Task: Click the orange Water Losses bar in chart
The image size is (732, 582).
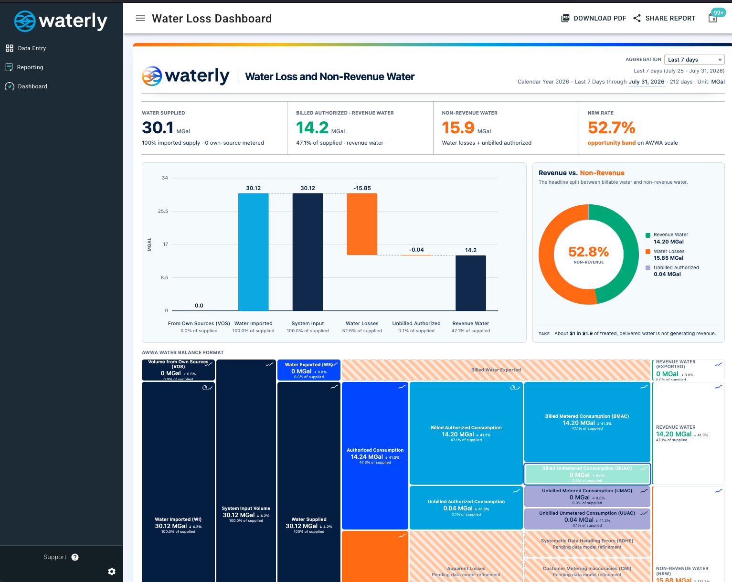Action: [362, 224]
